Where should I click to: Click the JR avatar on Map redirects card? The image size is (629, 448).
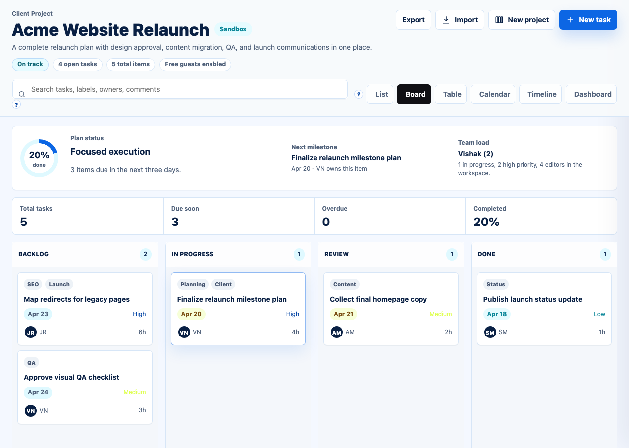pos(31,332)
